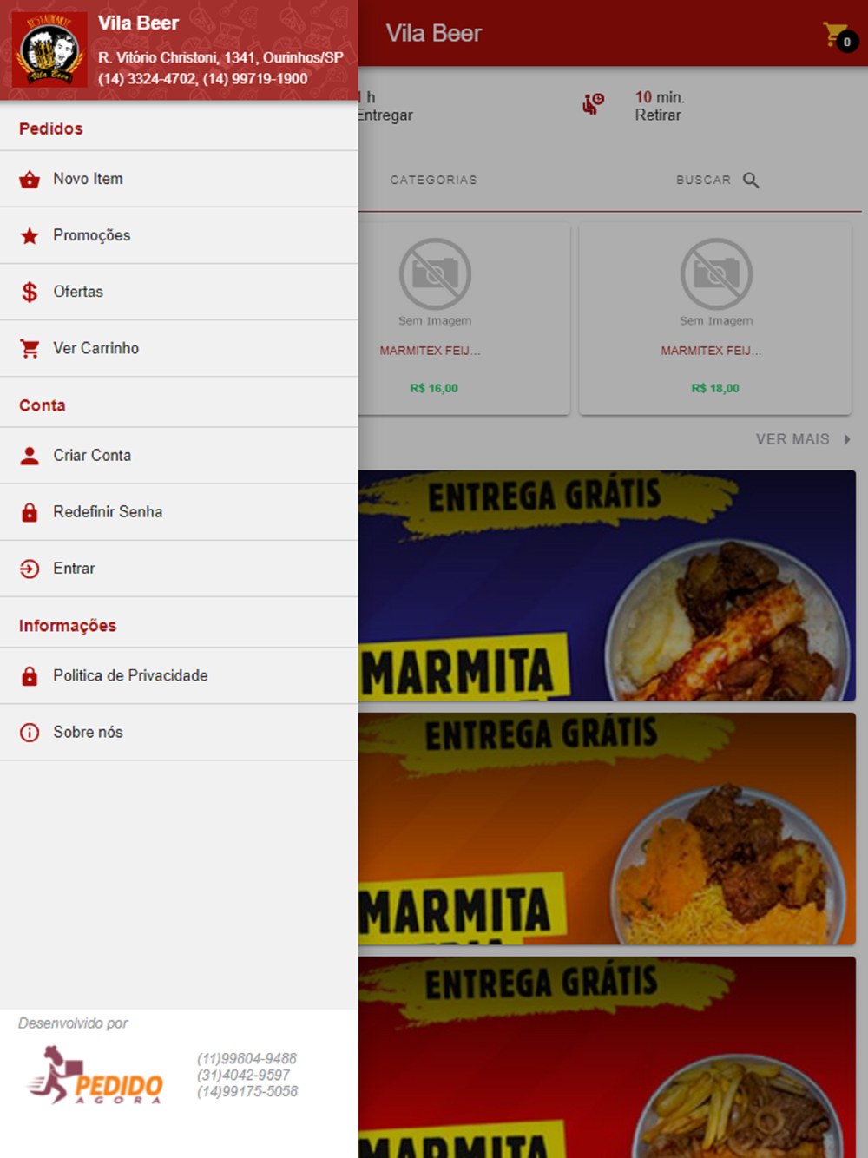The image size is (868, 1158).
Task: Click the Pedidos section header
Action: (x=51, y=128)
